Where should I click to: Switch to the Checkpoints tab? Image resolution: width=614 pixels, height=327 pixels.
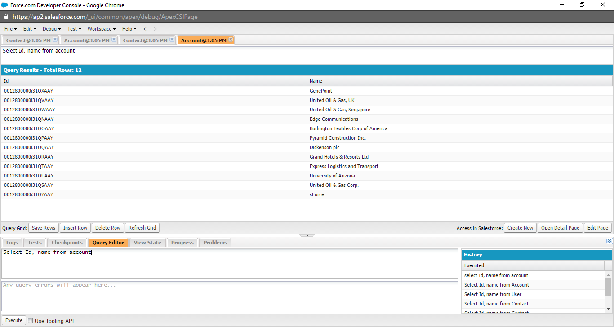coord(67,242)
